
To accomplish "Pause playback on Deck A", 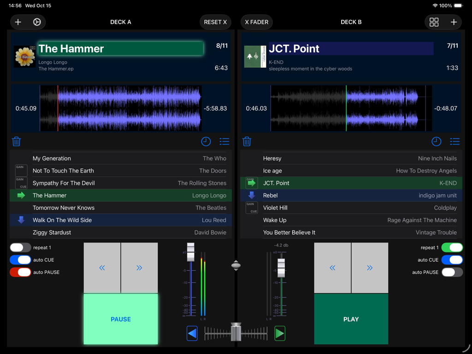I will pyautogui.click(x=120, y=319).
